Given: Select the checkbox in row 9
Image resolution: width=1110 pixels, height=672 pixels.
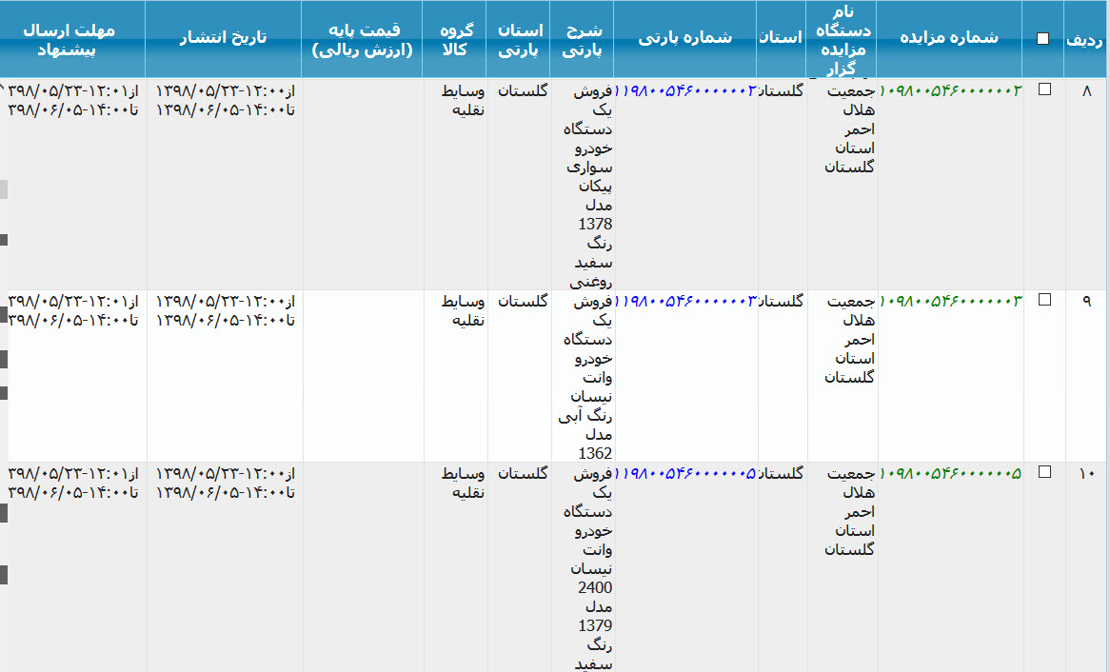Looking at the screenshot, I should [1044, 300].
